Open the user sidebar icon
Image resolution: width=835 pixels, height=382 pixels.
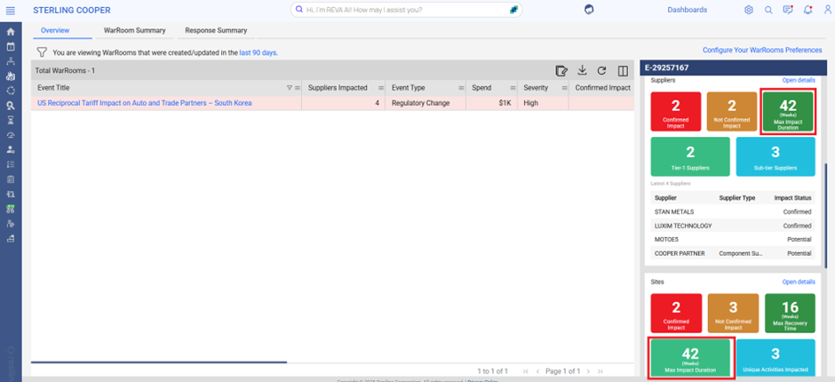10,149
